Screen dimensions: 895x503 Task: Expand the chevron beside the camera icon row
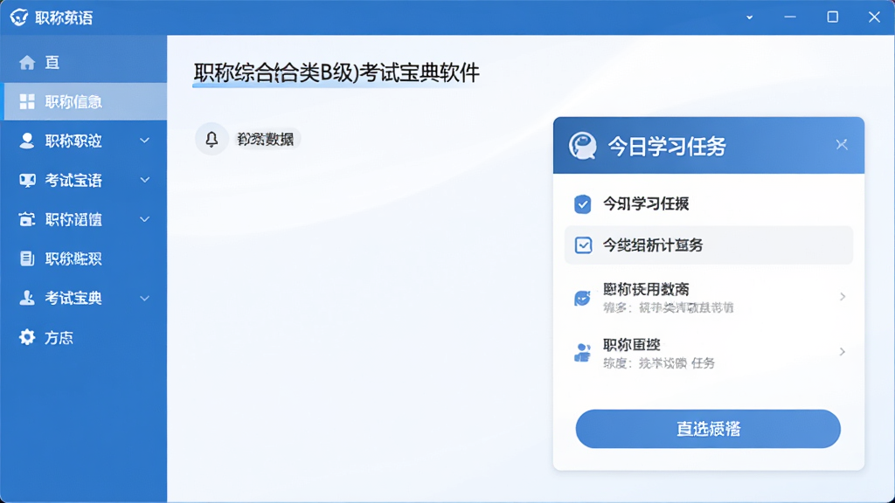(145, 219)
